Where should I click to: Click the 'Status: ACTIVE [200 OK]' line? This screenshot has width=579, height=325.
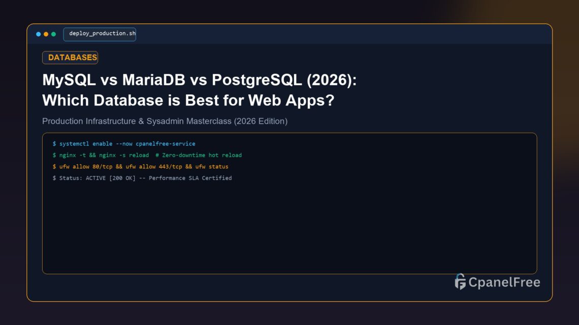(142, 178)
